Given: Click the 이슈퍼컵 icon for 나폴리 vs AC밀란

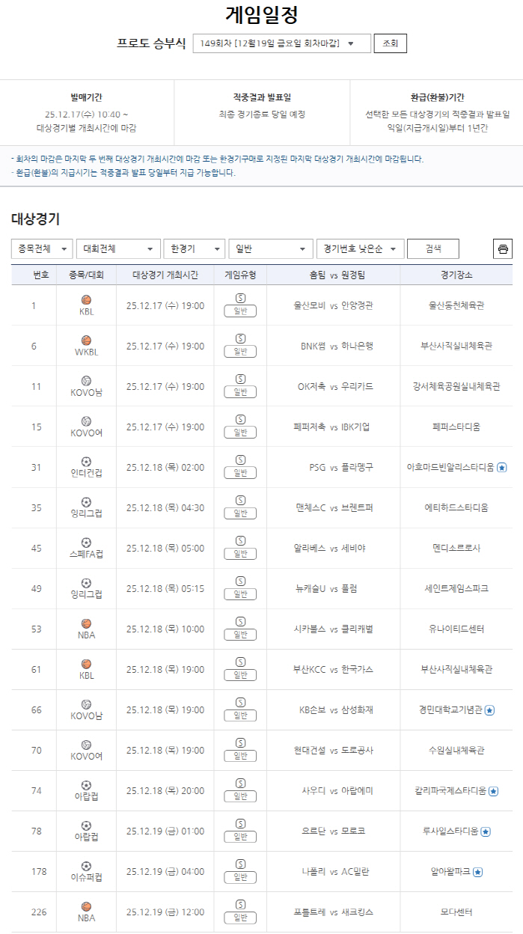Looking at the screenshot, I should (86, 867).
